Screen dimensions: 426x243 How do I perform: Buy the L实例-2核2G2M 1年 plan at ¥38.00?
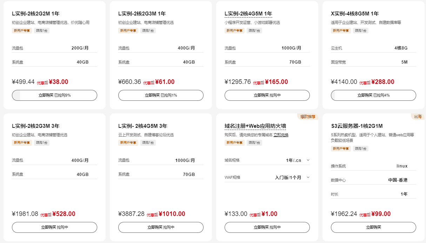point(54,95)
